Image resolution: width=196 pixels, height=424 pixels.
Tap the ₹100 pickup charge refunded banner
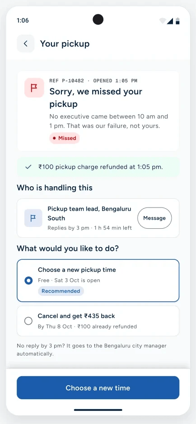[98, 167]
